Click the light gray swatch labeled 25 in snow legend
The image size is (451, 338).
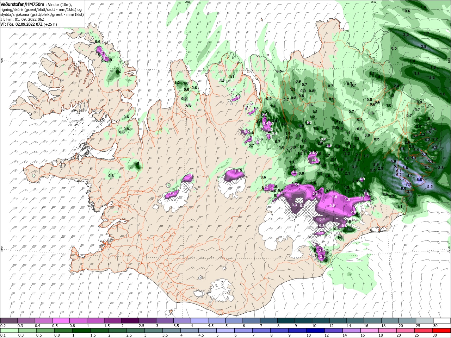425,321
